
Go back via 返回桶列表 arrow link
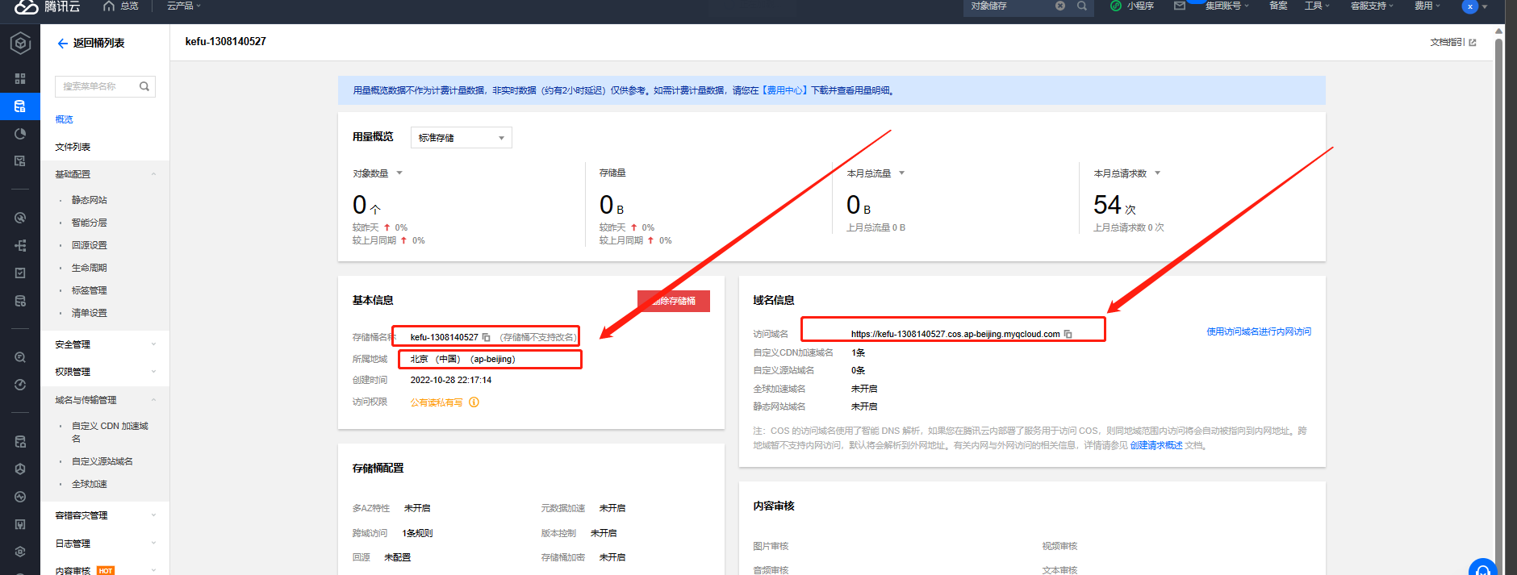pos(90,44)
